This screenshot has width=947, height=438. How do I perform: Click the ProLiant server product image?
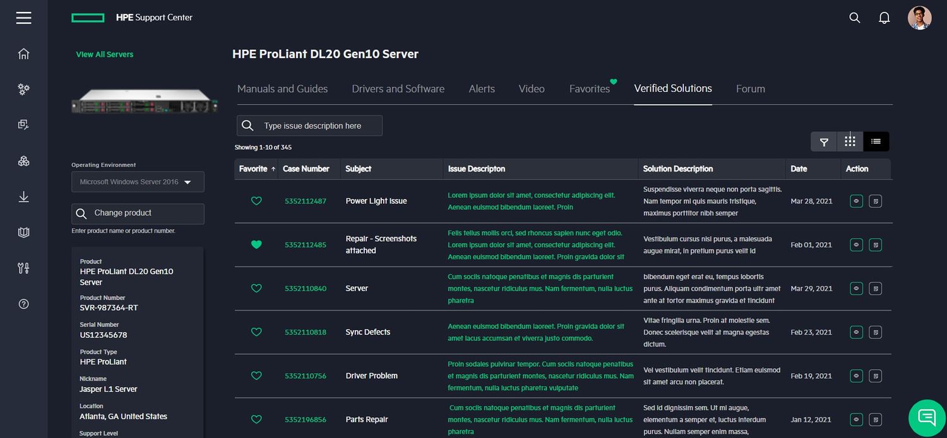pos(144,101)
